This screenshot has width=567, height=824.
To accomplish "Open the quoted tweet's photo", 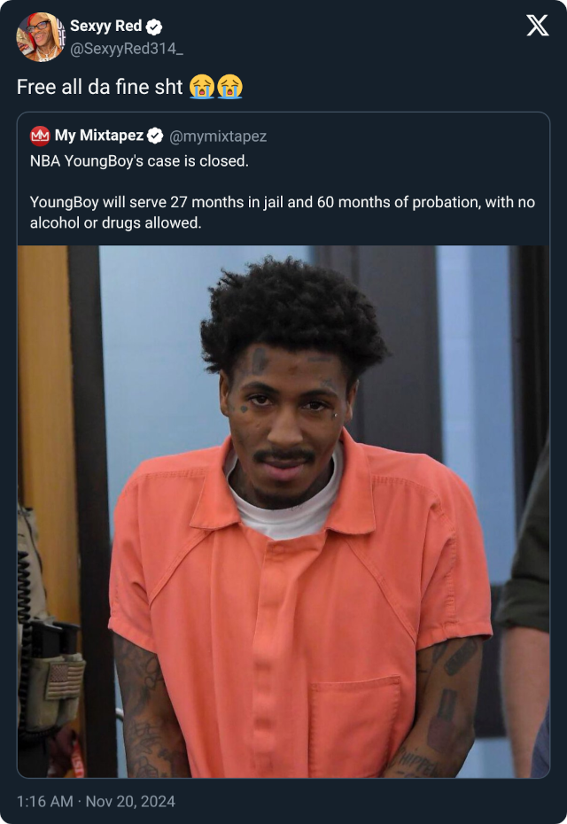I will [283, 511].
